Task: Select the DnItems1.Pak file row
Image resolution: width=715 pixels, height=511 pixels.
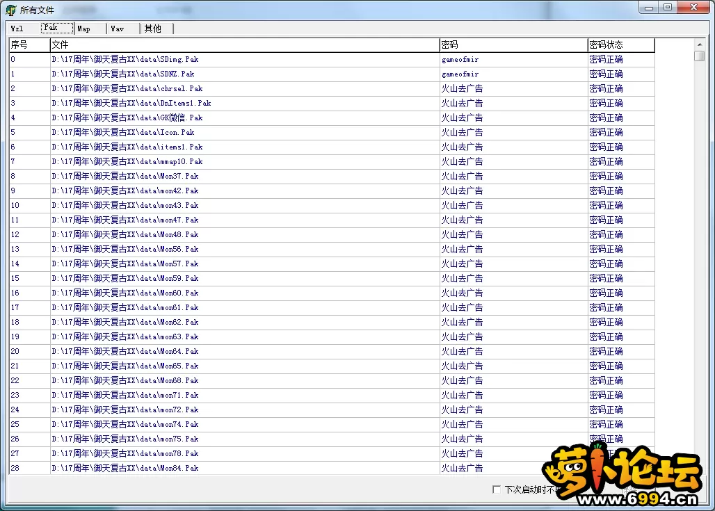Action: click(x=332, y=103)
